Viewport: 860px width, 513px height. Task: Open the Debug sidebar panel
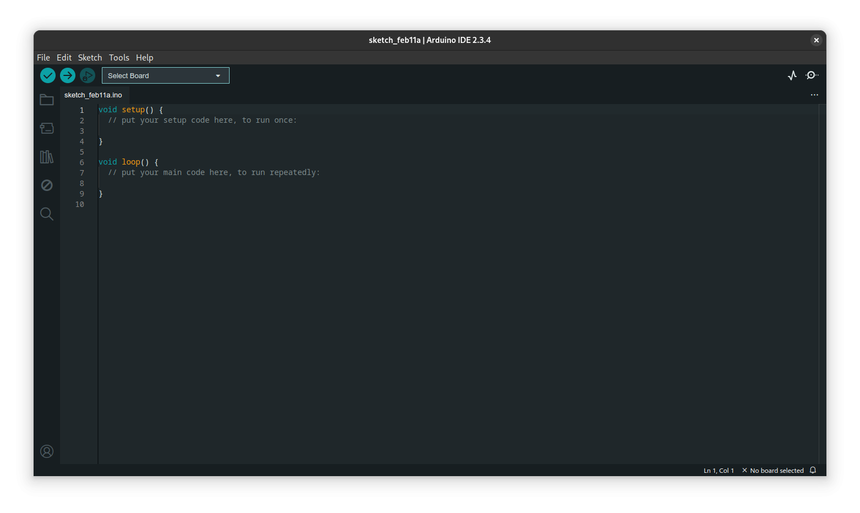click(47, 185)
